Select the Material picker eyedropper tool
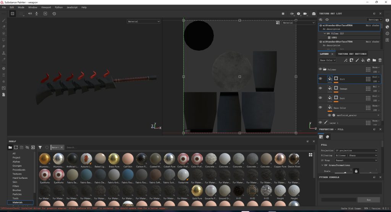Image resolution: width=391 pixels, height=212 pixels. (x=4, y=59)
